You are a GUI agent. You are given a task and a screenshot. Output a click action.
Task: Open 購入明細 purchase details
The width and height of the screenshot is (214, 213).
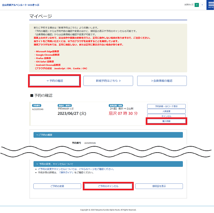166,121
